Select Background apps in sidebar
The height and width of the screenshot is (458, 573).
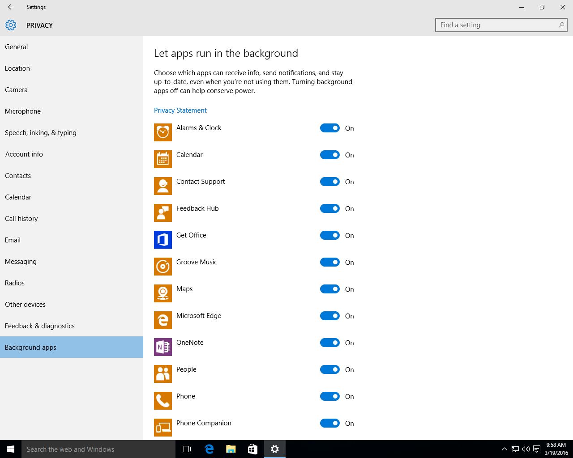pos(72,347)
